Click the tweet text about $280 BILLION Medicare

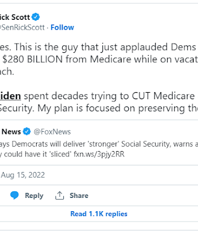99,59
